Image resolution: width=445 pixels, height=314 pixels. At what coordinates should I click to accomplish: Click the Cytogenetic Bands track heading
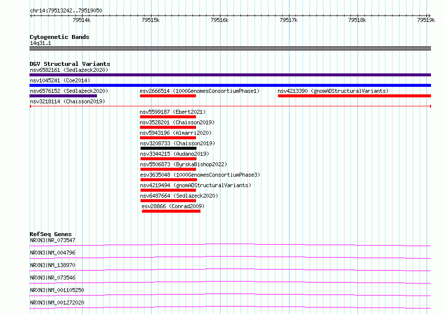59,37
